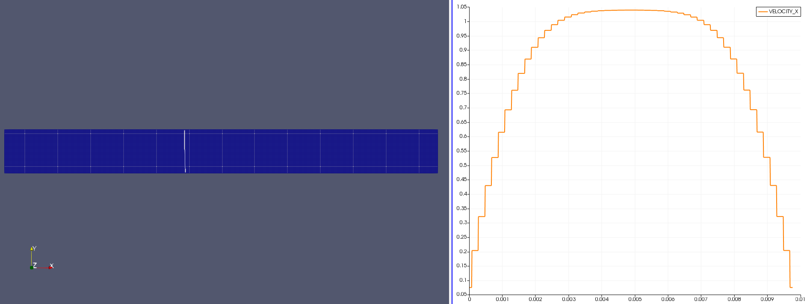
Task: Click the 1.05 y-axis tick label
Action: 461,7
